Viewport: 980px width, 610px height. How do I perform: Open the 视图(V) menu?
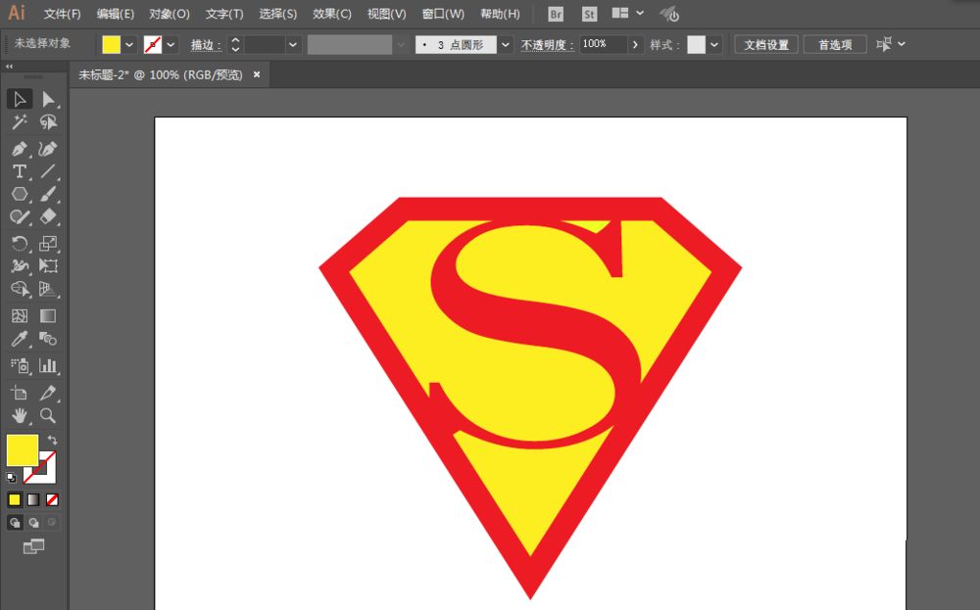point(387,14)
